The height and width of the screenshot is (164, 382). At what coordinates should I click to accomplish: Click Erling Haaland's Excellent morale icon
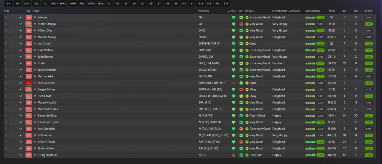click(247, 155)
